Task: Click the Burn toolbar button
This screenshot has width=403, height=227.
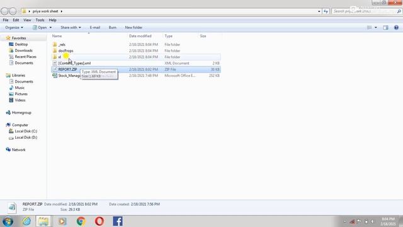Action: click(112, 28)
